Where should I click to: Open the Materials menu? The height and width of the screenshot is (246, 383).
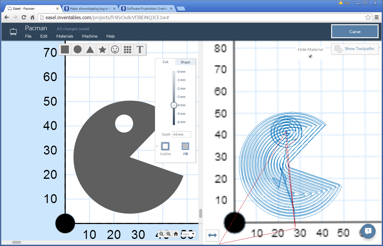tap(65, 36)
